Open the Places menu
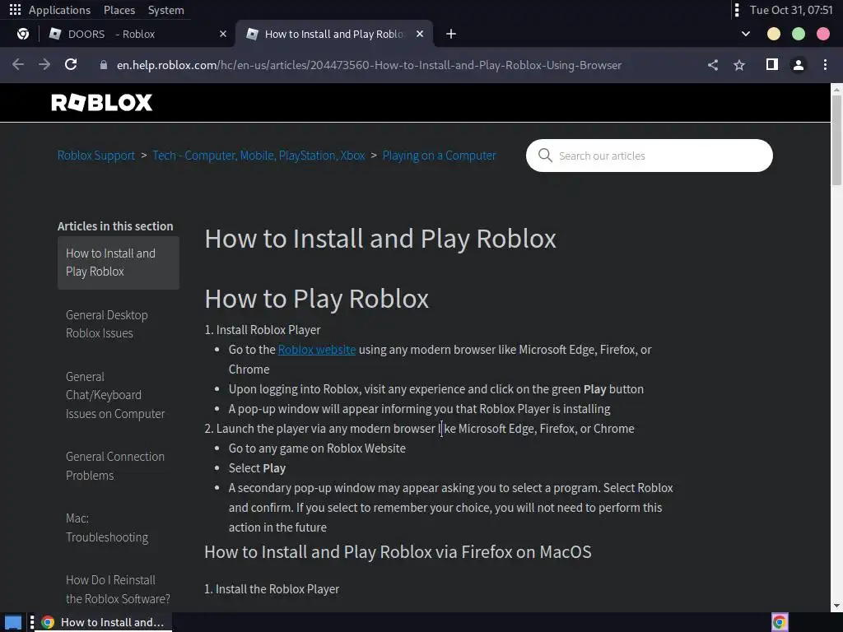 119,10
